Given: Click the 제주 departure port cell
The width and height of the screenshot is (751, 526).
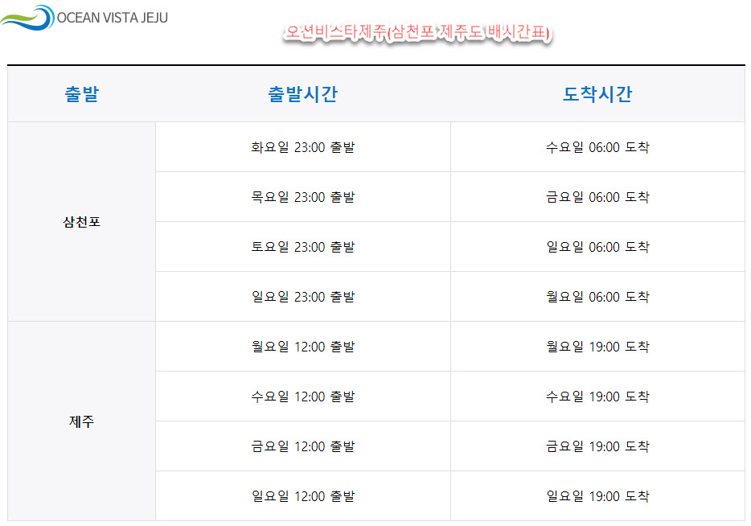Looking at the screenshot, I should [81, 421].
